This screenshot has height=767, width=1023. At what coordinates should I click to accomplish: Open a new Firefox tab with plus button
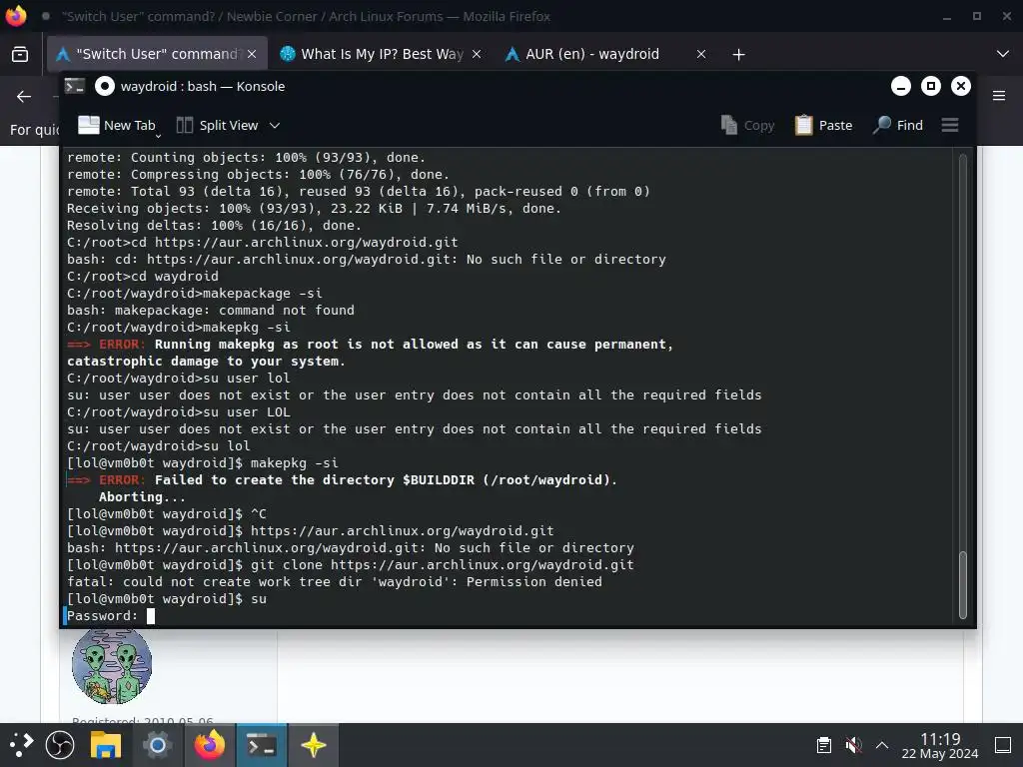pos(738,55)
